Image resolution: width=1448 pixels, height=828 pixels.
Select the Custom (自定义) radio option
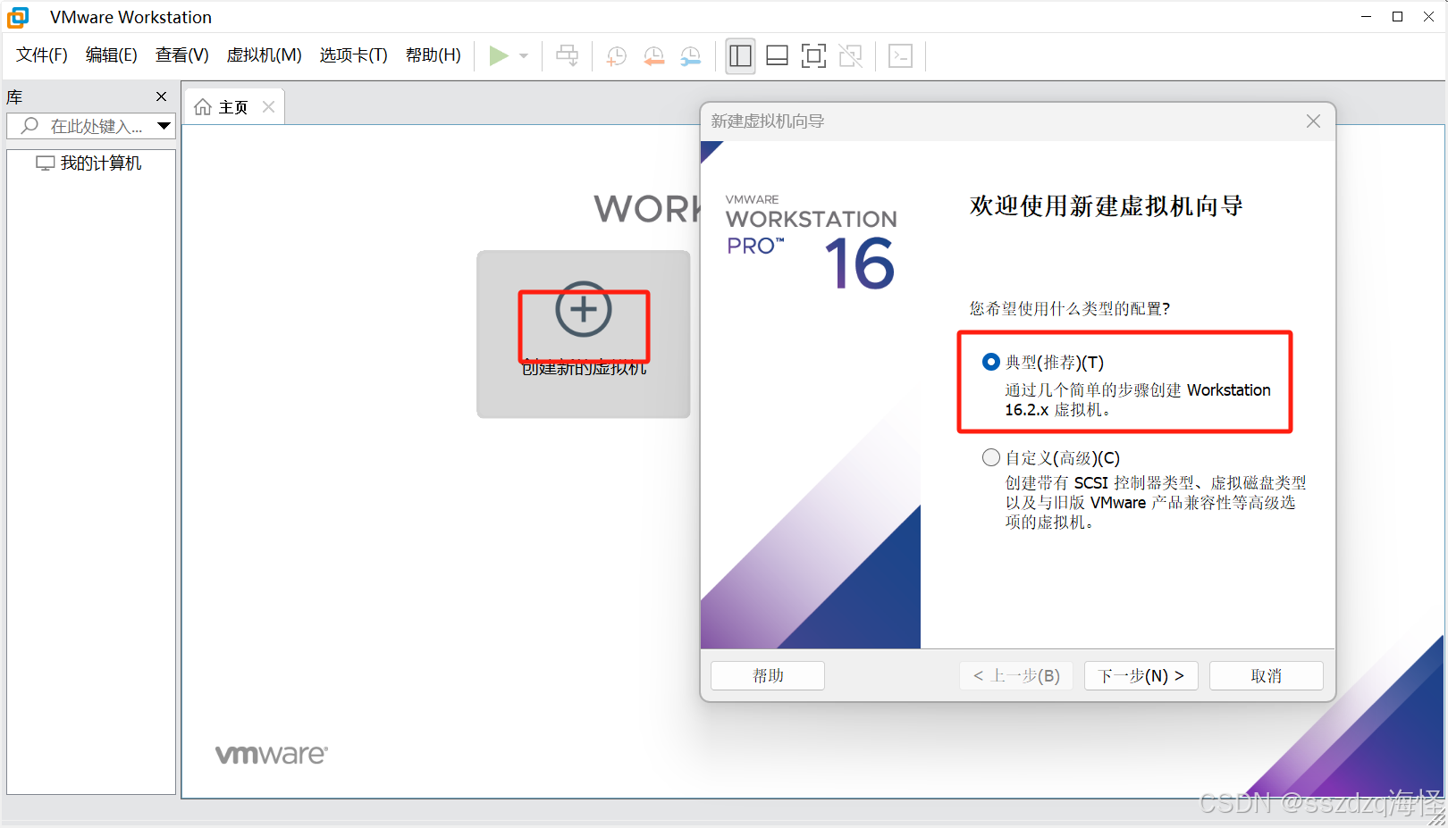tap(991, 457)
